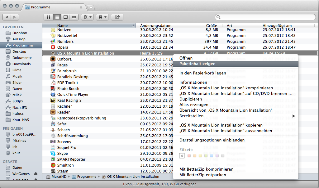The height and width of the screenshot is (188, 319).
Task: Select brn001ba99 shared device
Action: pos(24,134)
